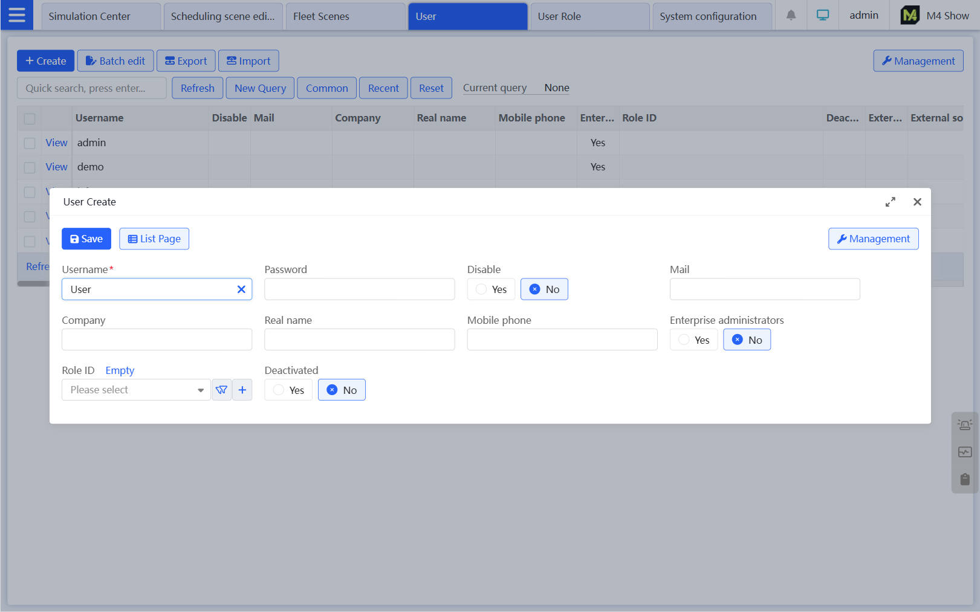
Task: Click into the Password field
Action: (359, 289)
